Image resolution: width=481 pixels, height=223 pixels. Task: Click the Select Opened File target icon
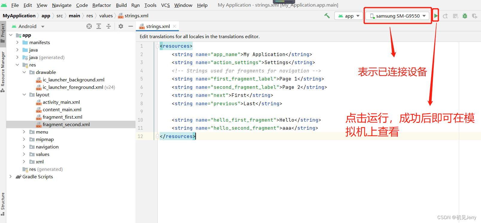[x=89, y=26]
